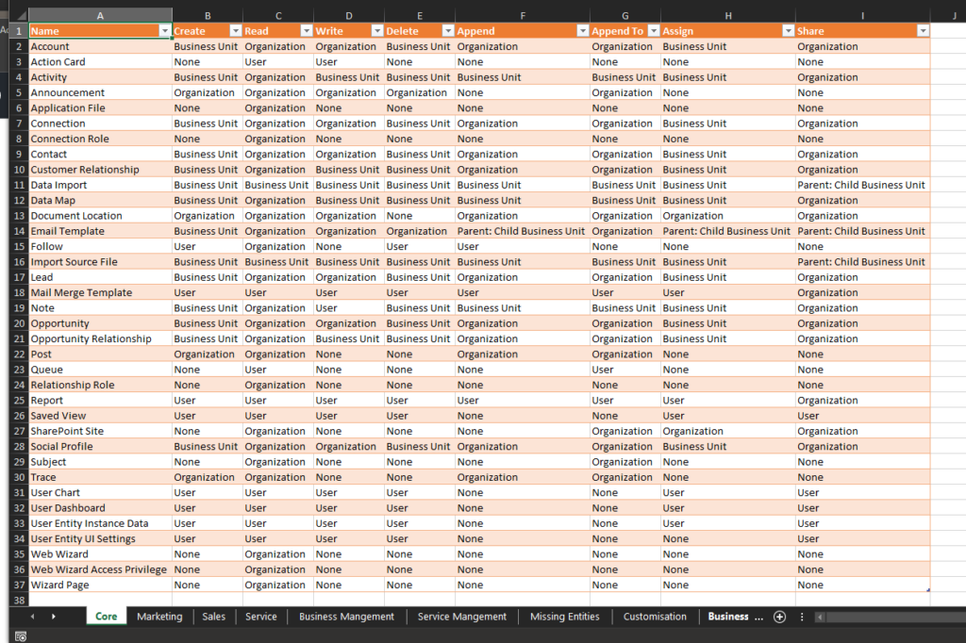
Task: Click the Wizard Page cell
Action: point(100,585)
